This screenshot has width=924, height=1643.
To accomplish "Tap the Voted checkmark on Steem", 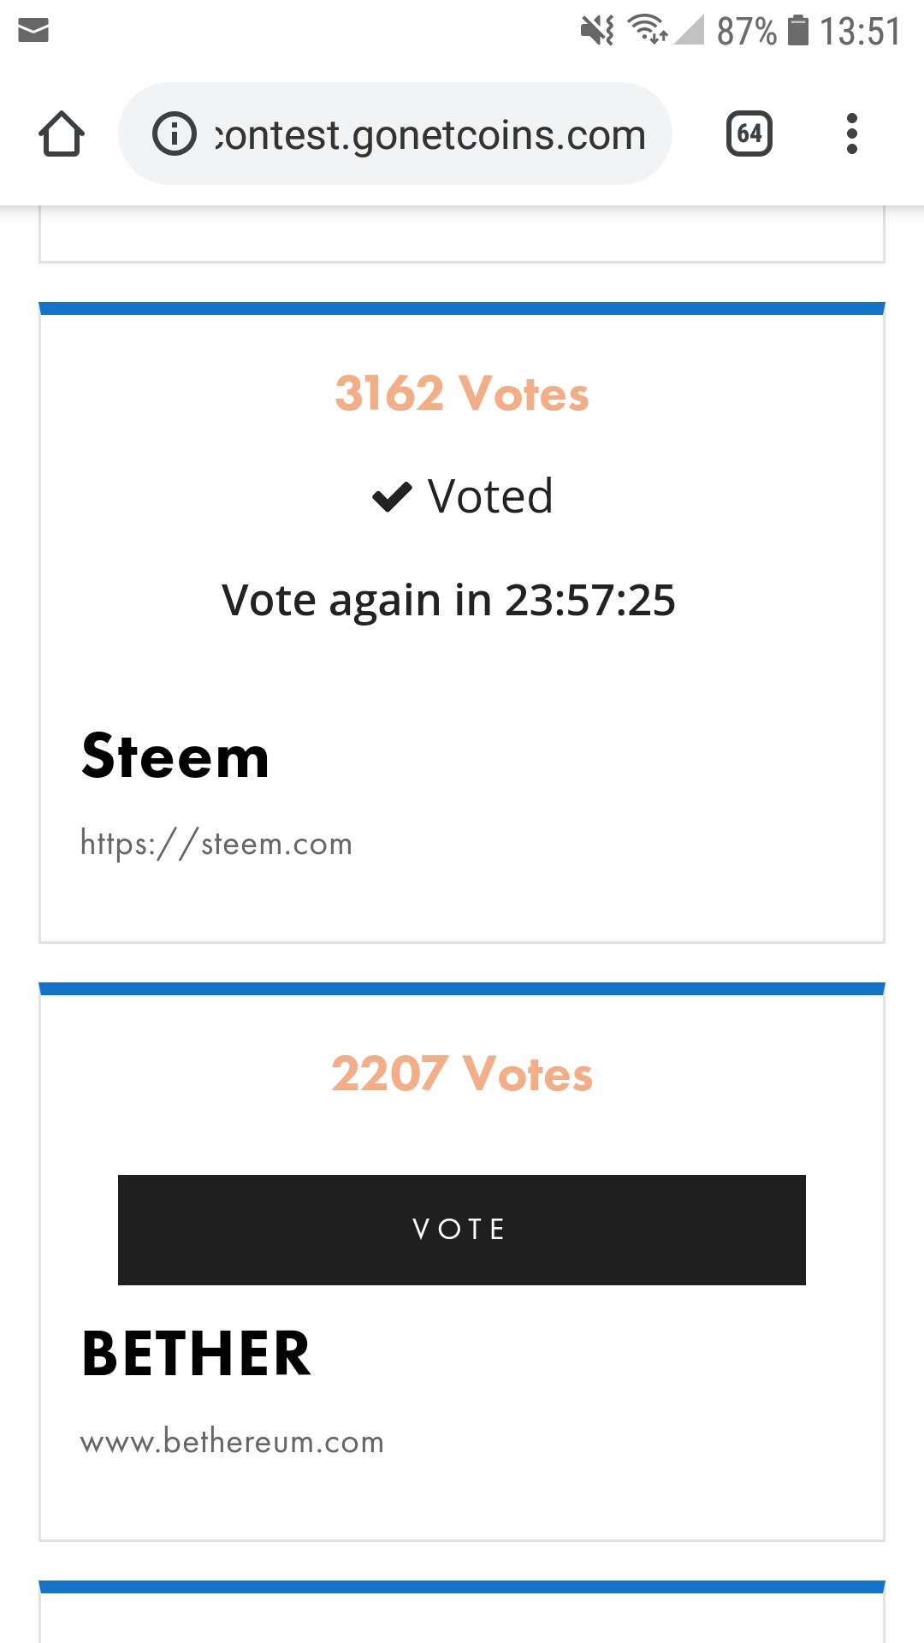I will (x=393, y=496).
